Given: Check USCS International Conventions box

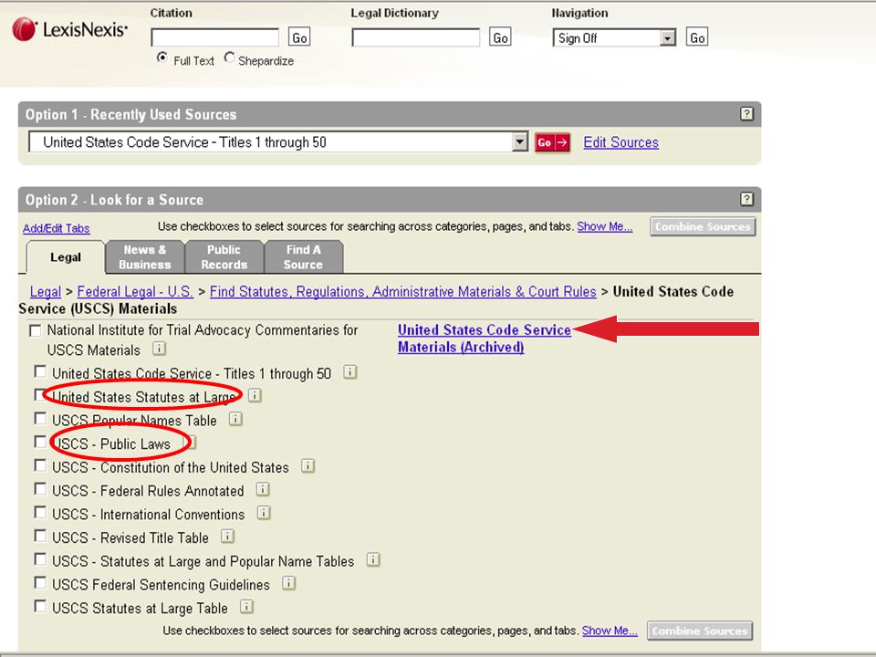Looking at the screenshot, I should [x=40, y=512].
